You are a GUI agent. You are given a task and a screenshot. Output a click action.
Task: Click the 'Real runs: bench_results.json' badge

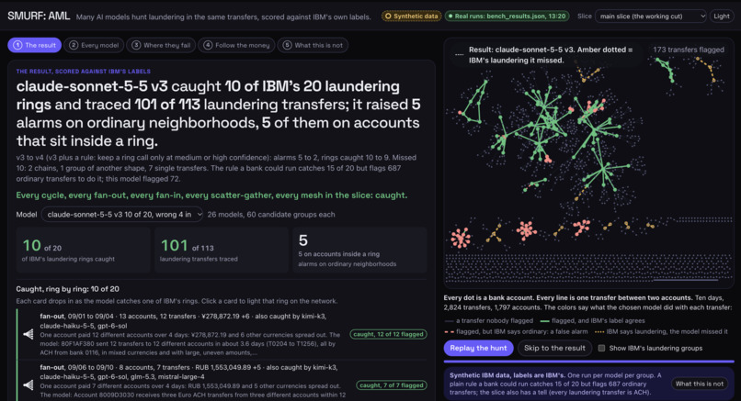coord(507,16)
